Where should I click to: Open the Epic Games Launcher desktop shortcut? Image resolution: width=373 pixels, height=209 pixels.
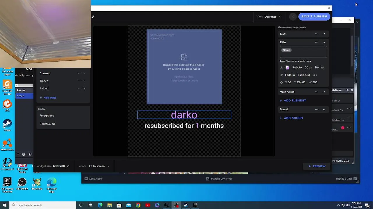click(7, 185)
